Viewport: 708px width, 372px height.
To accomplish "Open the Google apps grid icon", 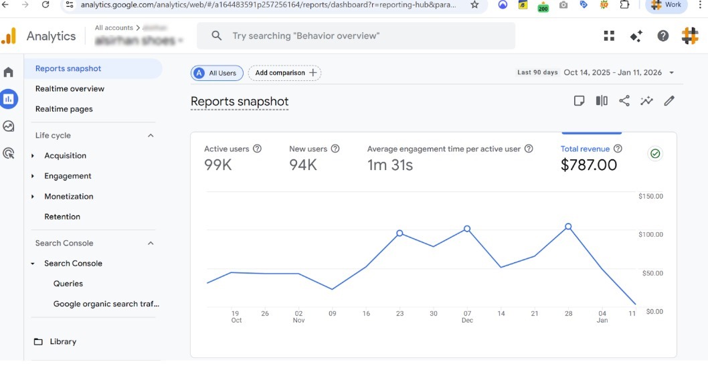I will [609, 36].
